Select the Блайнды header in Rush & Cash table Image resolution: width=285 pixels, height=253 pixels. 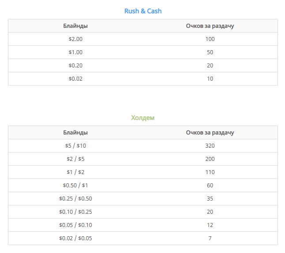(75, 26)
